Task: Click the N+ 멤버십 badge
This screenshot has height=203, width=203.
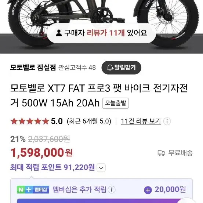Action: 33,190
